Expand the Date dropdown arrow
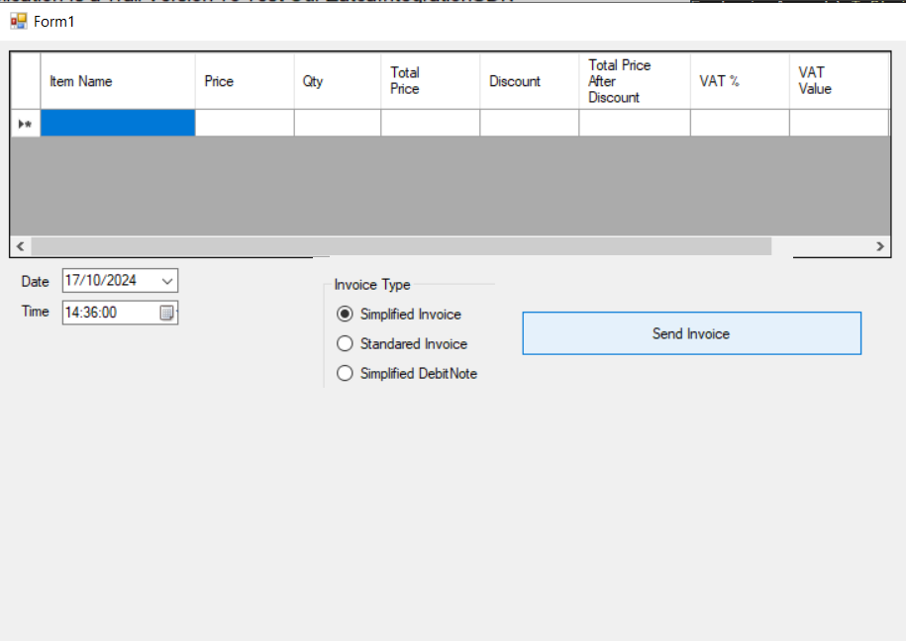The image size is (906, 641). [x=166, y=281]
